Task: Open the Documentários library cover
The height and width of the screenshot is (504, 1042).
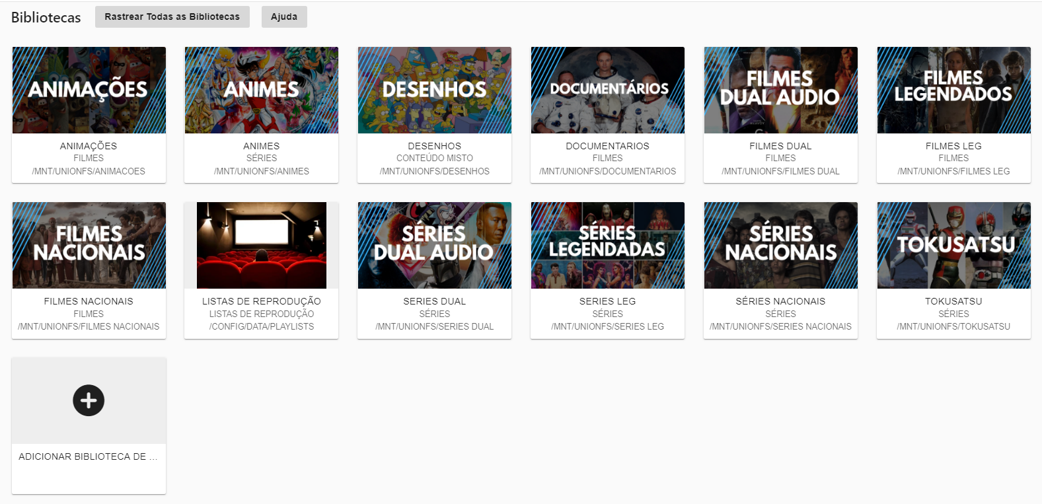Action: pyautogui.click(x=608, y=90)
